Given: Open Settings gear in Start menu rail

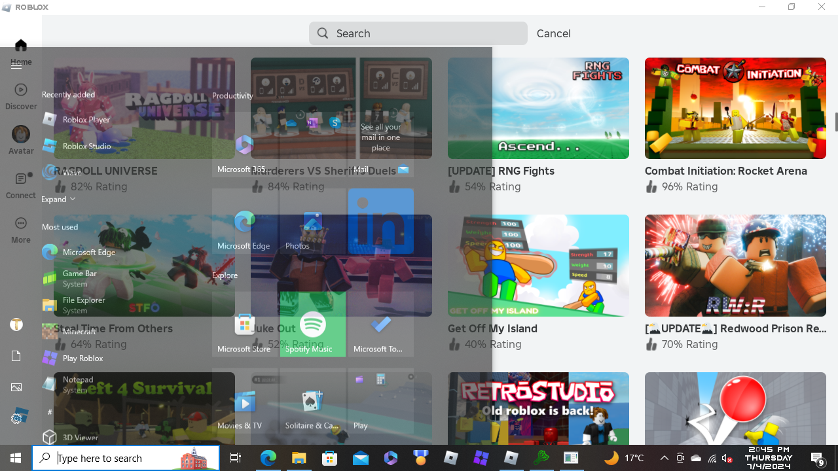Looking at the screenshot, I should [16, 418].
